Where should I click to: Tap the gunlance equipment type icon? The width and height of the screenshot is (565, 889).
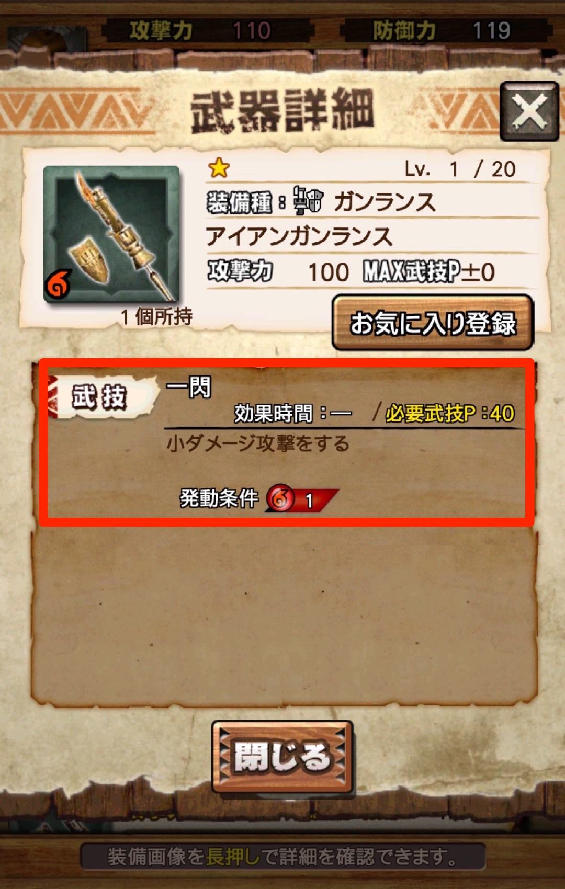click(308, 201)
